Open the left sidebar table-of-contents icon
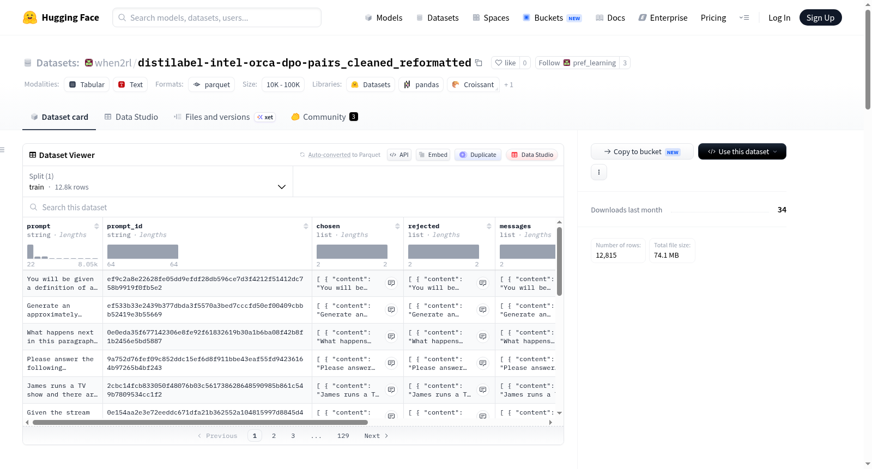The height and width of the screenshot is (469, 872). [2, 150]
